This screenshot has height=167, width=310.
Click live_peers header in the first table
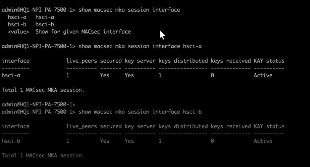point(82,61)
